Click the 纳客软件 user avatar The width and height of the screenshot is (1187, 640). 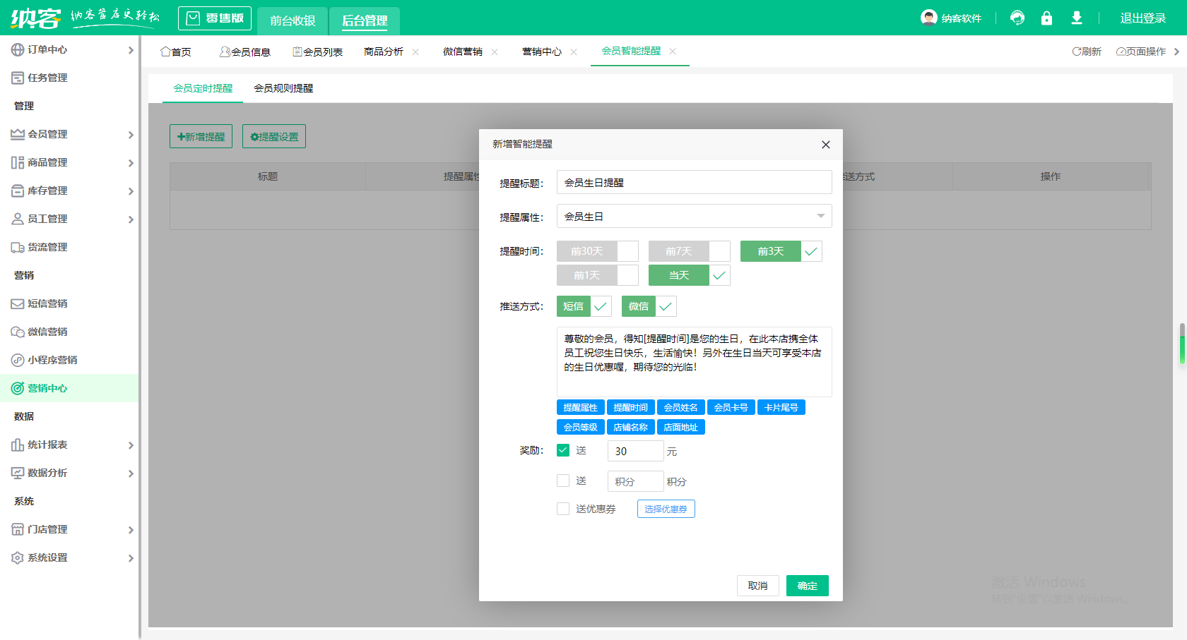click(929, 18)
